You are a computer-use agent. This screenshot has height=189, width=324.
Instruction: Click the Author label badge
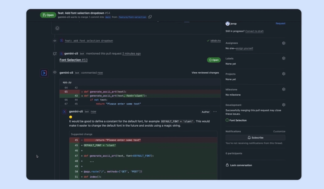(x=205, y=112)
